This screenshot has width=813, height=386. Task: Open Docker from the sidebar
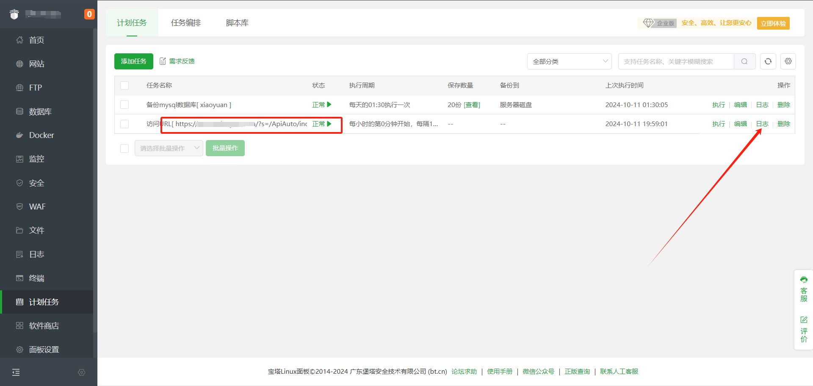(x=41, y=135)
